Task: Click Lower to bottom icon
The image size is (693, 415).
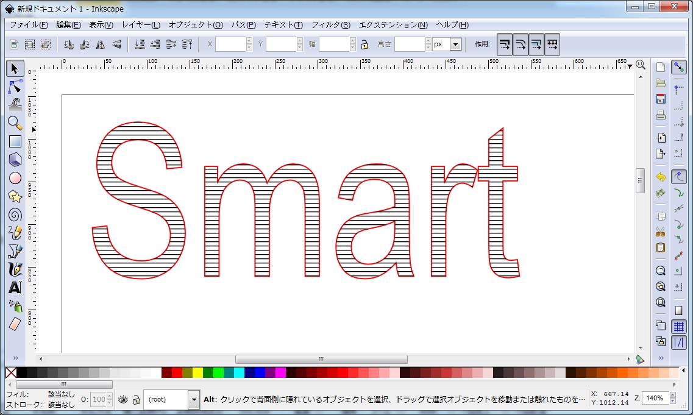Action: point(139,44)
